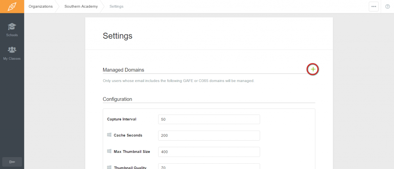Open the Schools sidebar section
The width and height of the screenshot is (394, 169).
[x=12, y=30]
